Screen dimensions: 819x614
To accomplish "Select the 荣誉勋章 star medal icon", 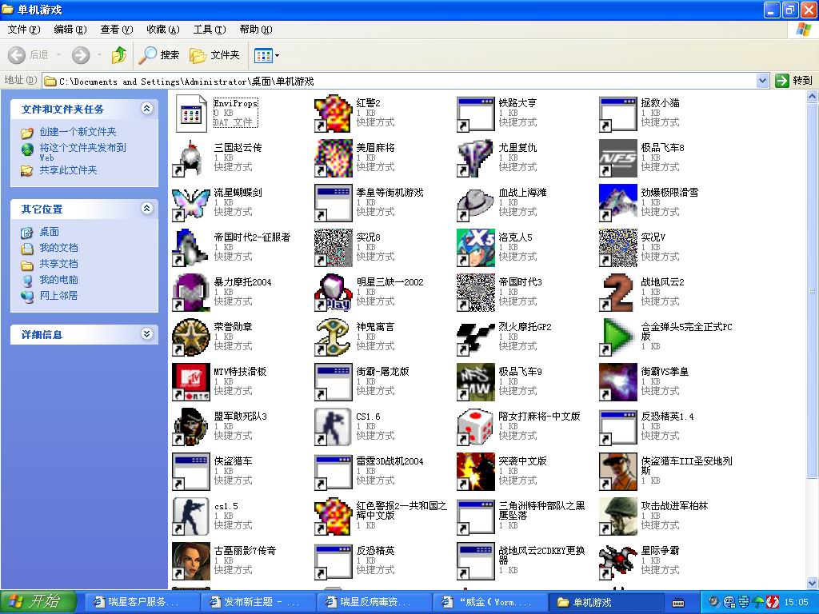I will click(x=190, y=337).
